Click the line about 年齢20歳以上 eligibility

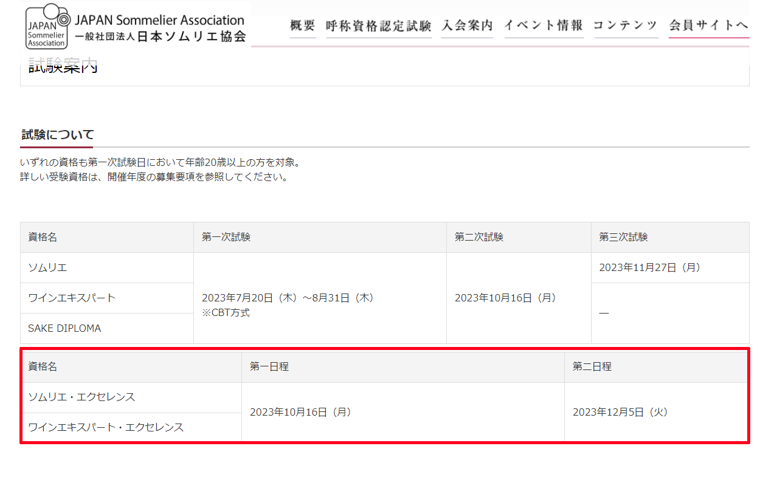[x=161, y=163]
